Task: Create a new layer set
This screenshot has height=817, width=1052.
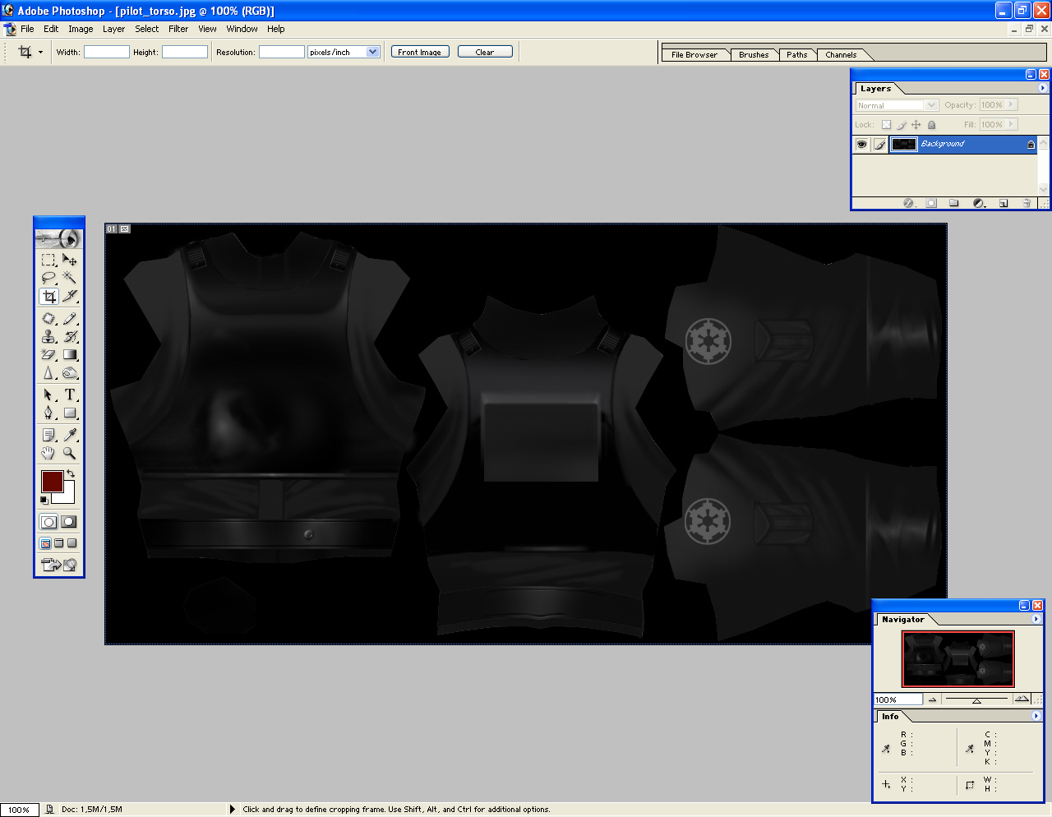Action: [x=954, y=203]
